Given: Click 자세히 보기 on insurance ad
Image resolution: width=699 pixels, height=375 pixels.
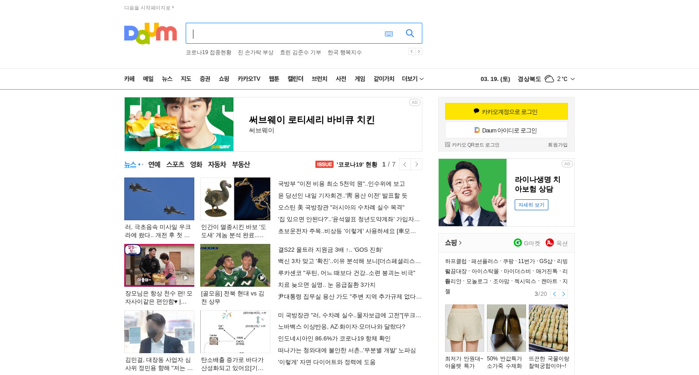Looking at the screenshot, I should (532, 205).
